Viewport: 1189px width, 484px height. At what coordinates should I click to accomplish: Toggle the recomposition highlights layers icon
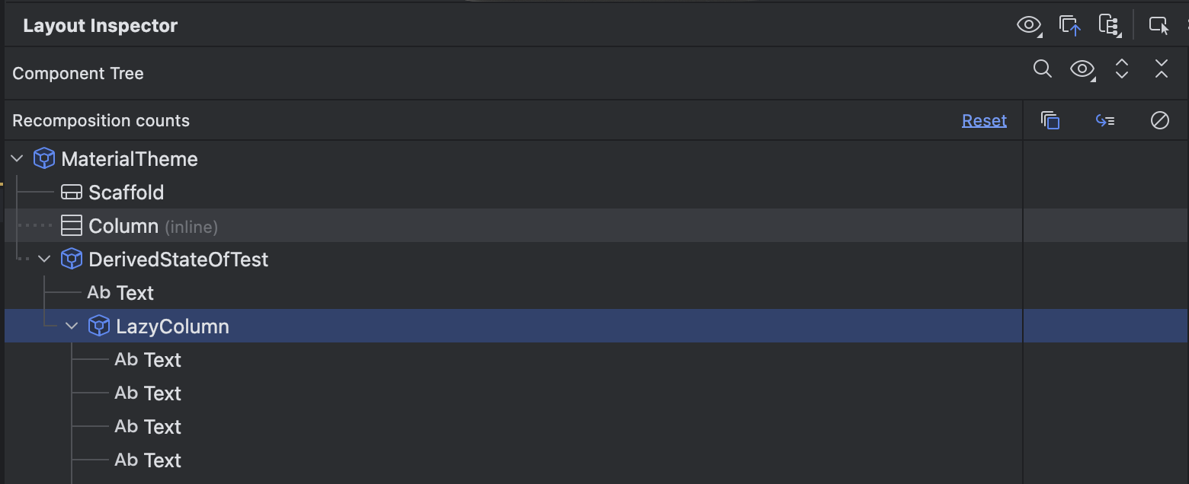tap(1050, 120)
